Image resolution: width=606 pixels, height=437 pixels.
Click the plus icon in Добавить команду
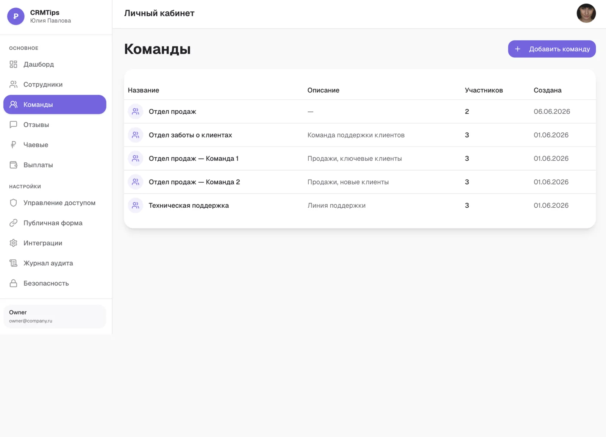click(x=517, y=49)
